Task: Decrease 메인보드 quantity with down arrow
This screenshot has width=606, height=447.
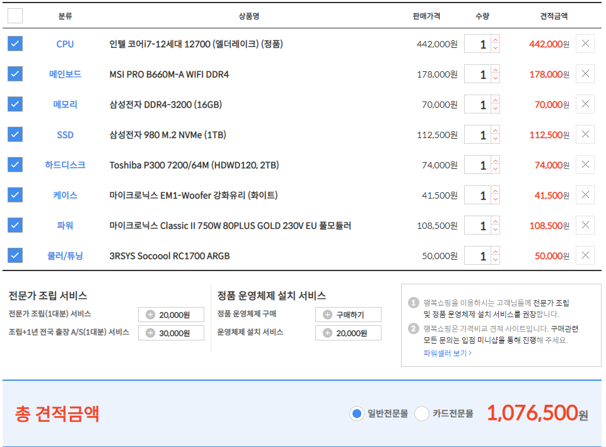Action: coord(496,78)
